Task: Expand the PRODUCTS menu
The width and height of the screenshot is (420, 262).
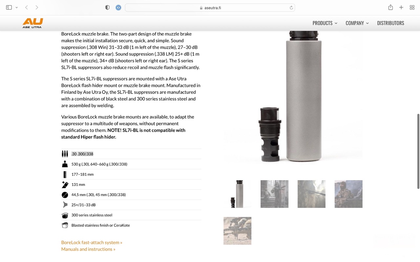Action: [325, 23]
